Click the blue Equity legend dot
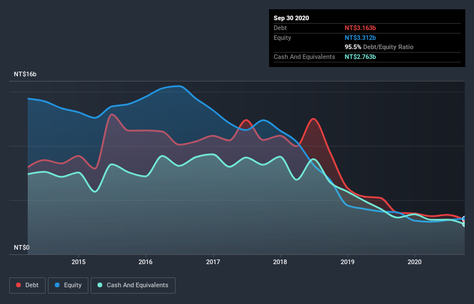The height and width of the screenshot is (304, 474). [57, 285]
